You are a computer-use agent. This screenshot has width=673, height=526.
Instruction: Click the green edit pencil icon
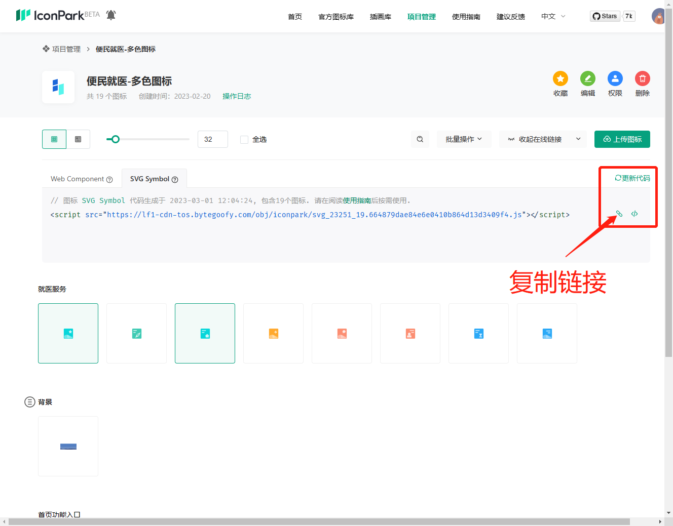[588, 78]
